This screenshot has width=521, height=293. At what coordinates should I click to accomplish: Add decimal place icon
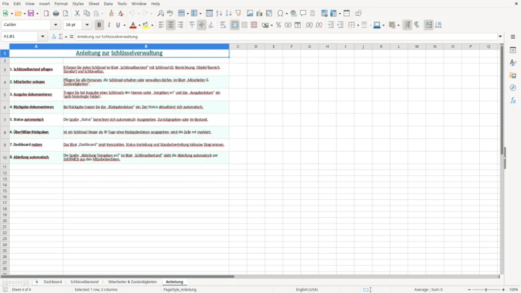(309, 25)
